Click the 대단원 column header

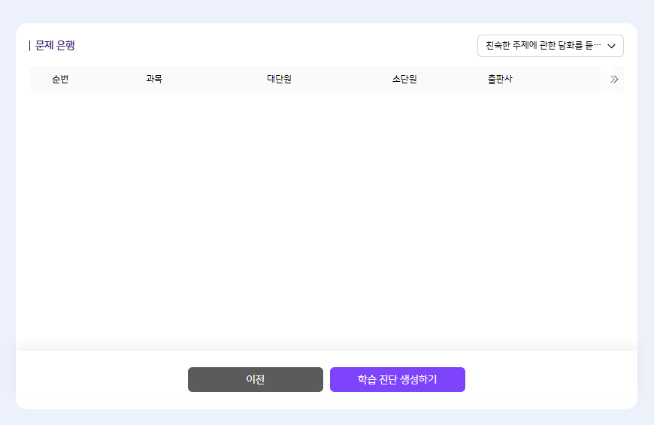[279, 79]
